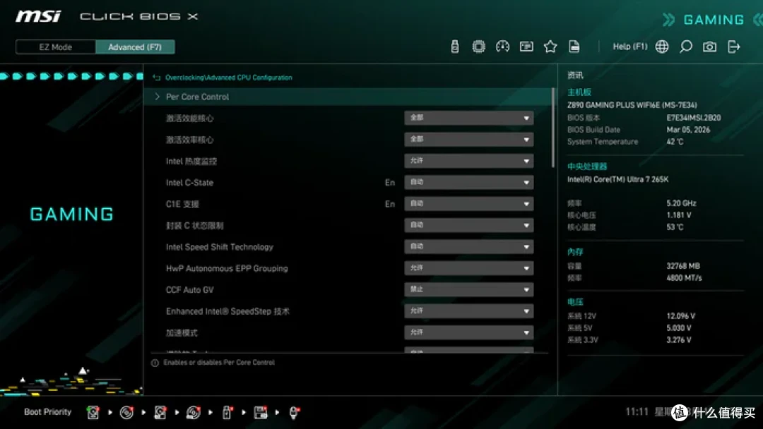Open the profile document icon
Image resolution: width=763 pixels, height=429 pixels.
[x=574, y=47]
